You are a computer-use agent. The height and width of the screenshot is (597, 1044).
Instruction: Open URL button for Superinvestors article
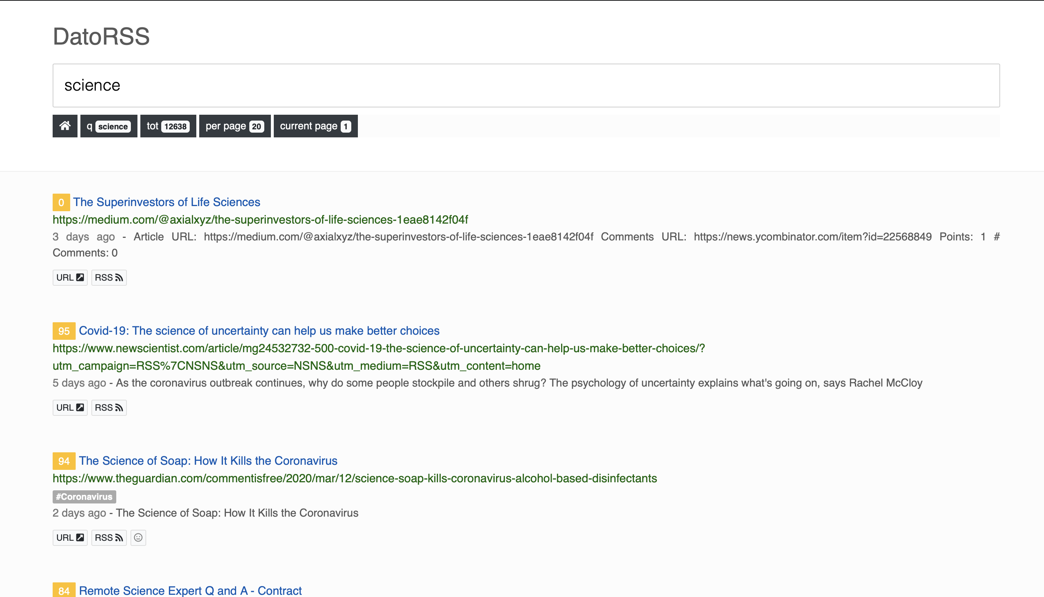coord(70,278)
